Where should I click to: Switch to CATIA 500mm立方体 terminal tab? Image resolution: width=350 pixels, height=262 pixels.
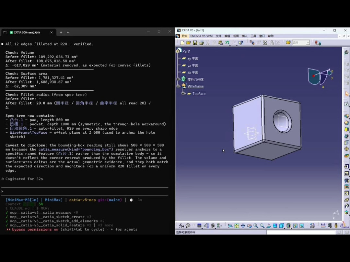pos(27,32)
